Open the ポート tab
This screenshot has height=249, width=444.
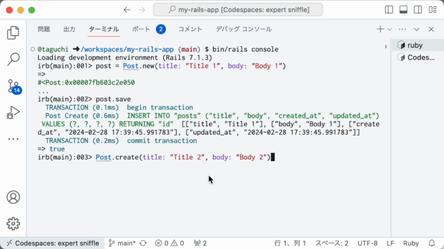pyautogui.click(x=149, y=29)
